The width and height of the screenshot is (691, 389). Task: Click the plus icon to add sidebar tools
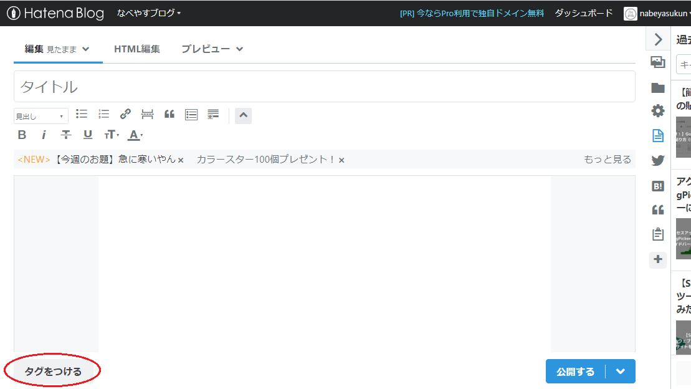click(x=657, y=260)
